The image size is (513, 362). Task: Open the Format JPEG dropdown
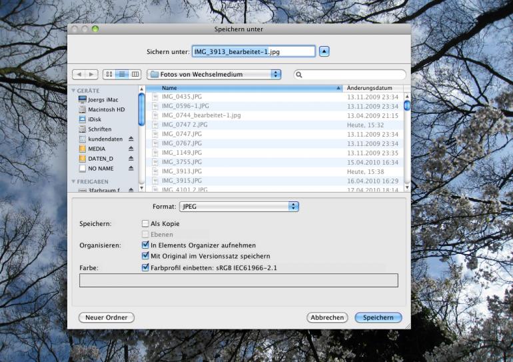pyautogui.click(x=239, y=206)
